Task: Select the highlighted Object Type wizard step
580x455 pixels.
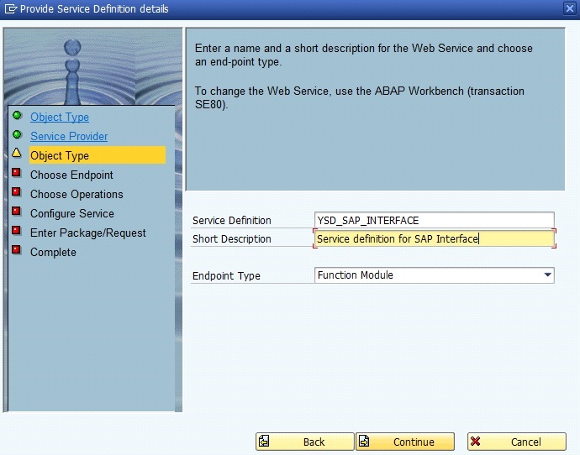Action: [60, 156]
